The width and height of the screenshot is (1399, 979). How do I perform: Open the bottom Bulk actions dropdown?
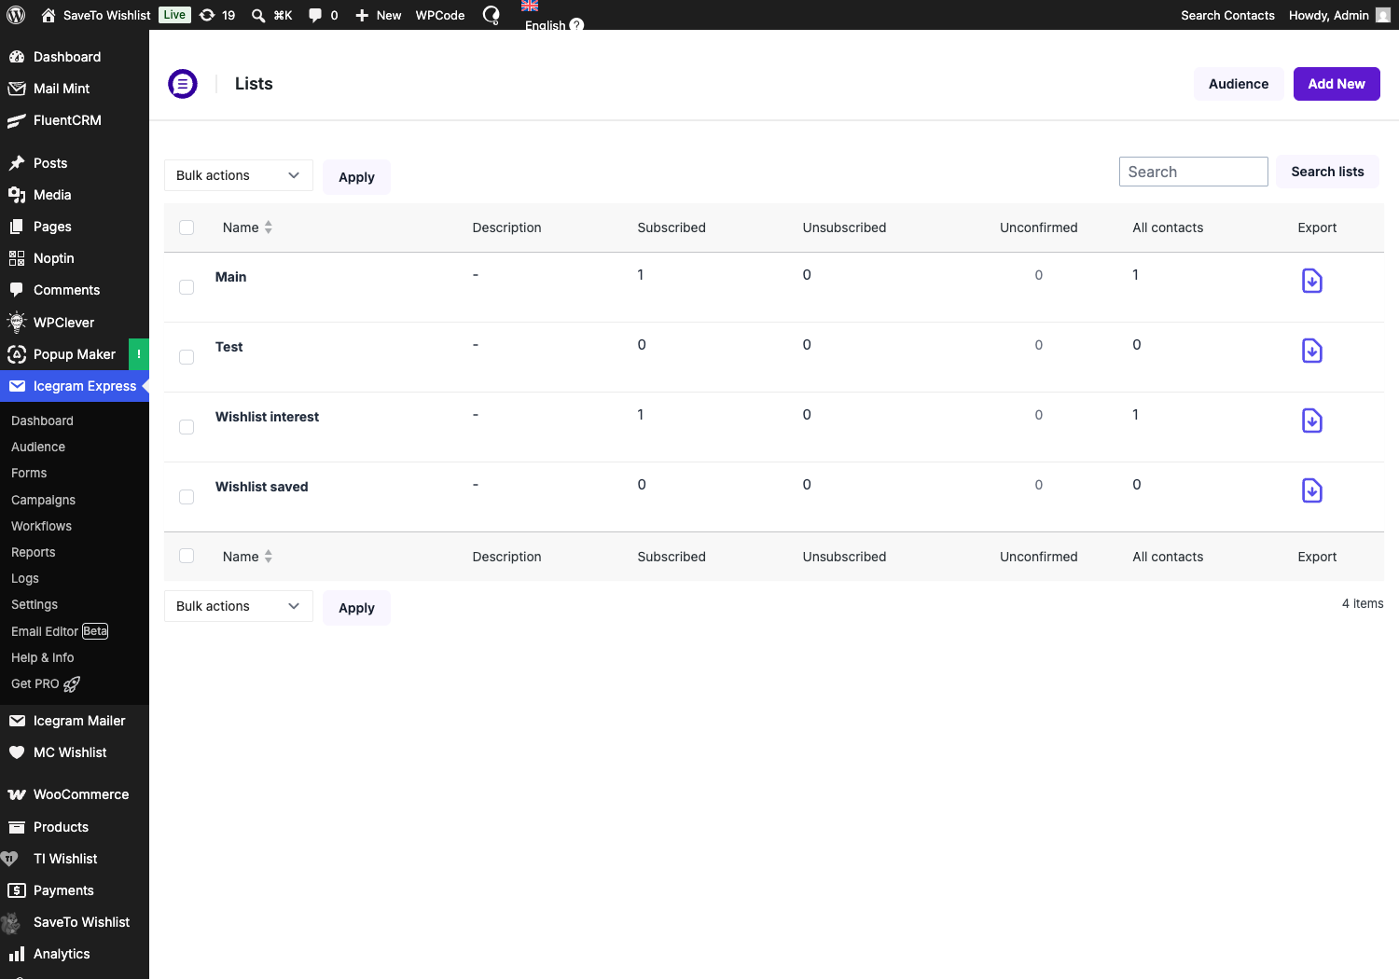(239, 606)
